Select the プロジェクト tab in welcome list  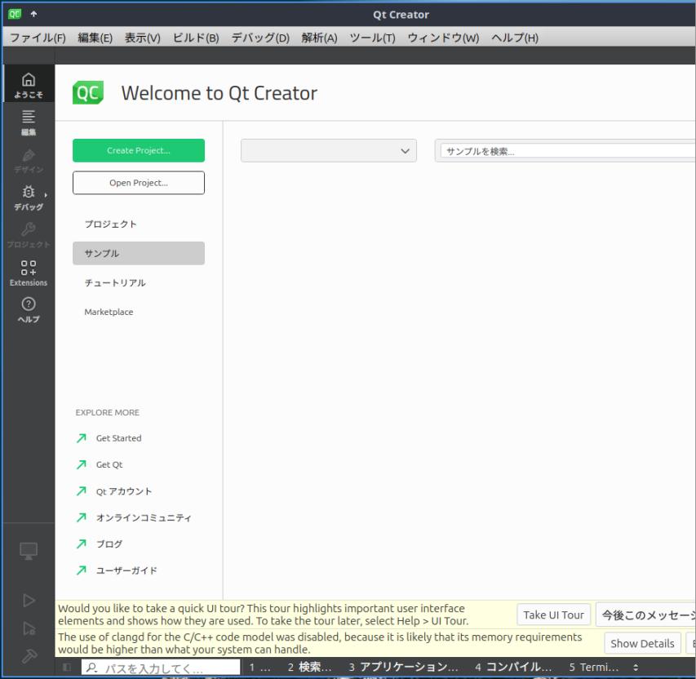click(x=139, y=224)
